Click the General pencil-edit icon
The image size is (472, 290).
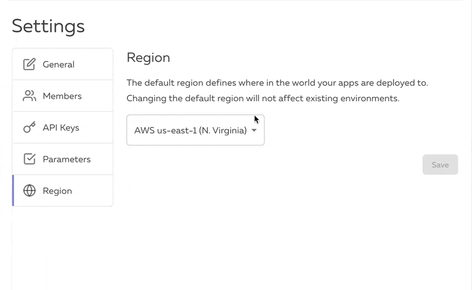click(x=29, y=64)
